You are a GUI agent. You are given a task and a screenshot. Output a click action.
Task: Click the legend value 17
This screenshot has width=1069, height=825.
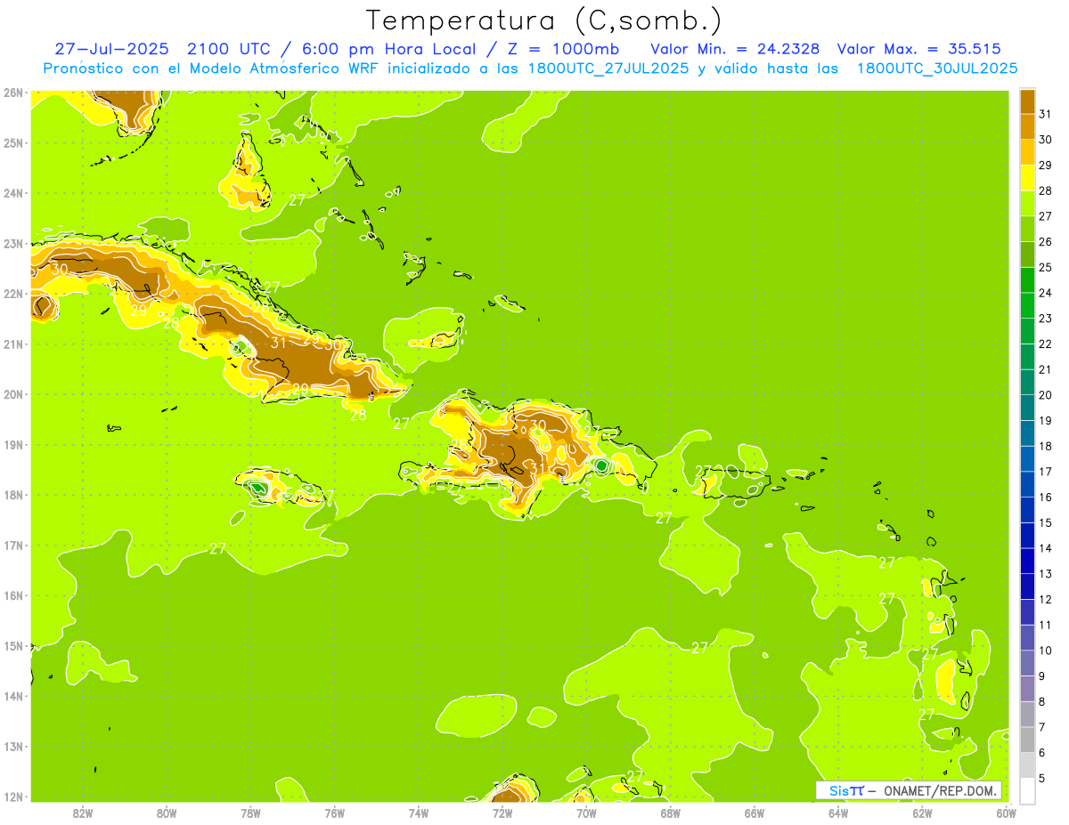[x=1046, y=472]
